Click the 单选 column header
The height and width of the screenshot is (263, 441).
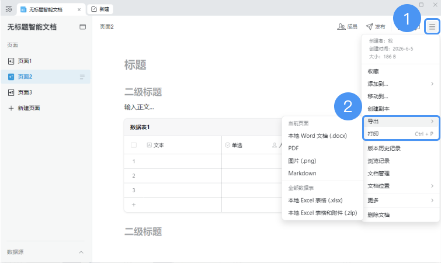click(x=234, y=145)
